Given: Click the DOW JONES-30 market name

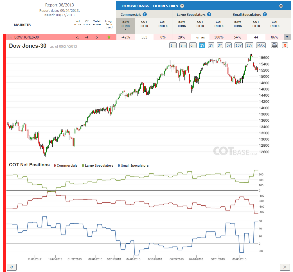Looking at the screenshot, I should point(26,37).
